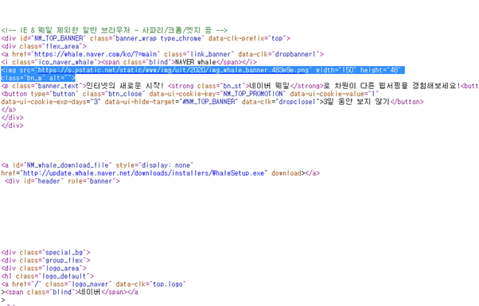This screenshot has width=479, height=306.
Task: Click the highlighted class="bn_m" alt line
Action: [x=38, y=78]
